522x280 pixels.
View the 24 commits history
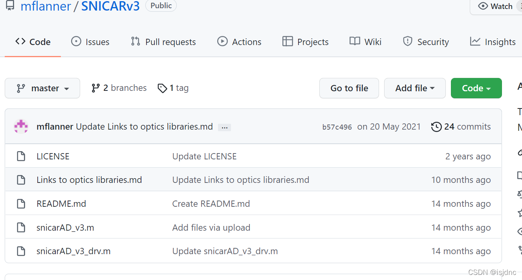461,126
